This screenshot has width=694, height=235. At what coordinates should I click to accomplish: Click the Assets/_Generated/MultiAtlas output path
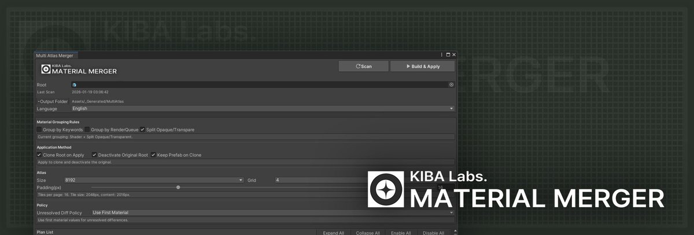(98, 101)
